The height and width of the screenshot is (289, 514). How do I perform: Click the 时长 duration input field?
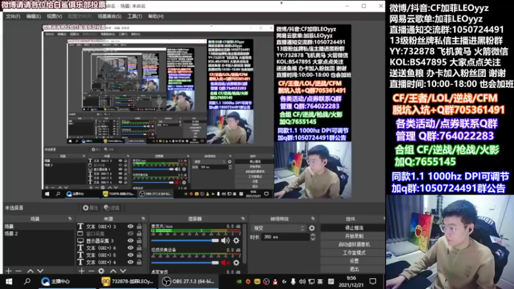click(285, 236)
